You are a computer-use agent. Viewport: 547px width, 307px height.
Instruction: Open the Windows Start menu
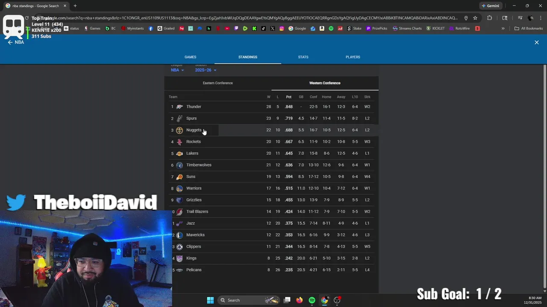pyautogui.click(x=210, y=300)
